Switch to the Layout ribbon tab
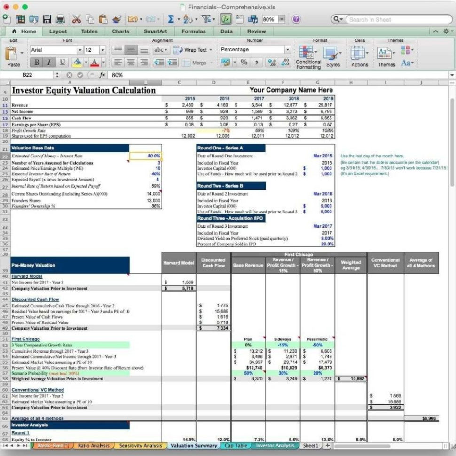This screenshot has width=456, height=456. pyautogui.click(x=58, y=31)
